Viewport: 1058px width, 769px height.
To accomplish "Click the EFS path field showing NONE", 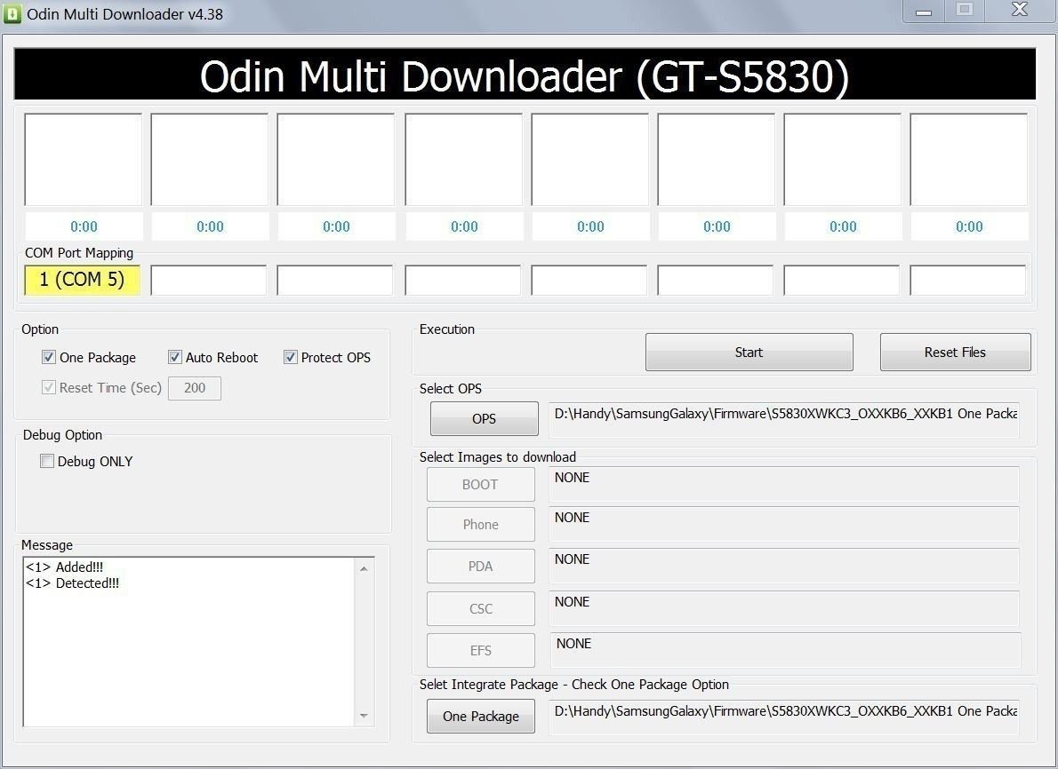I will [785, 650].
